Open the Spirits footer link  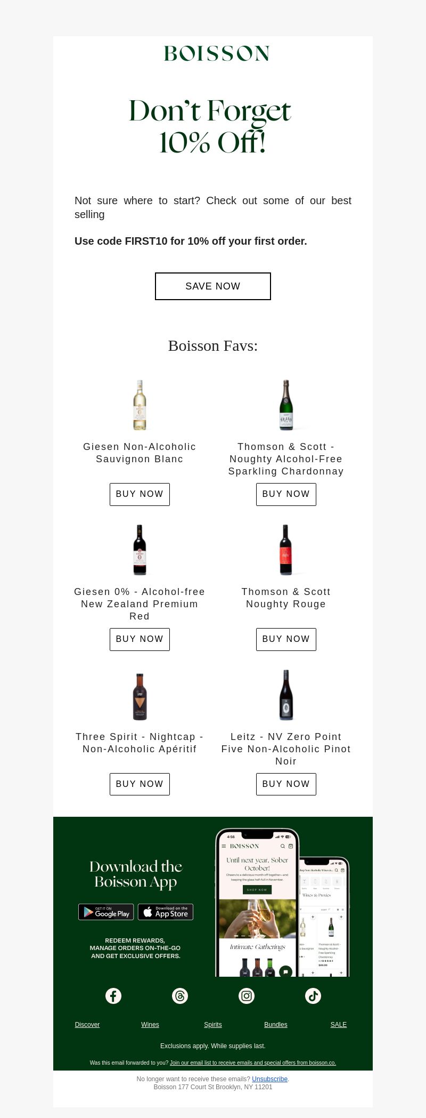[213, 1025]
